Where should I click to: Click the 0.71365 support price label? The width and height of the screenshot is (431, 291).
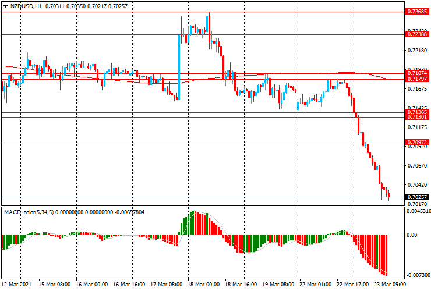[417, 112]
